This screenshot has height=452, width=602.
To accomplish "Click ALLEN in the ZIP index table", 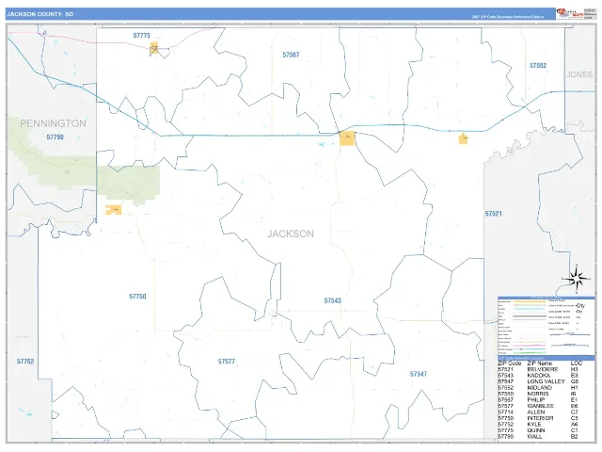I will tap(536, 412).
